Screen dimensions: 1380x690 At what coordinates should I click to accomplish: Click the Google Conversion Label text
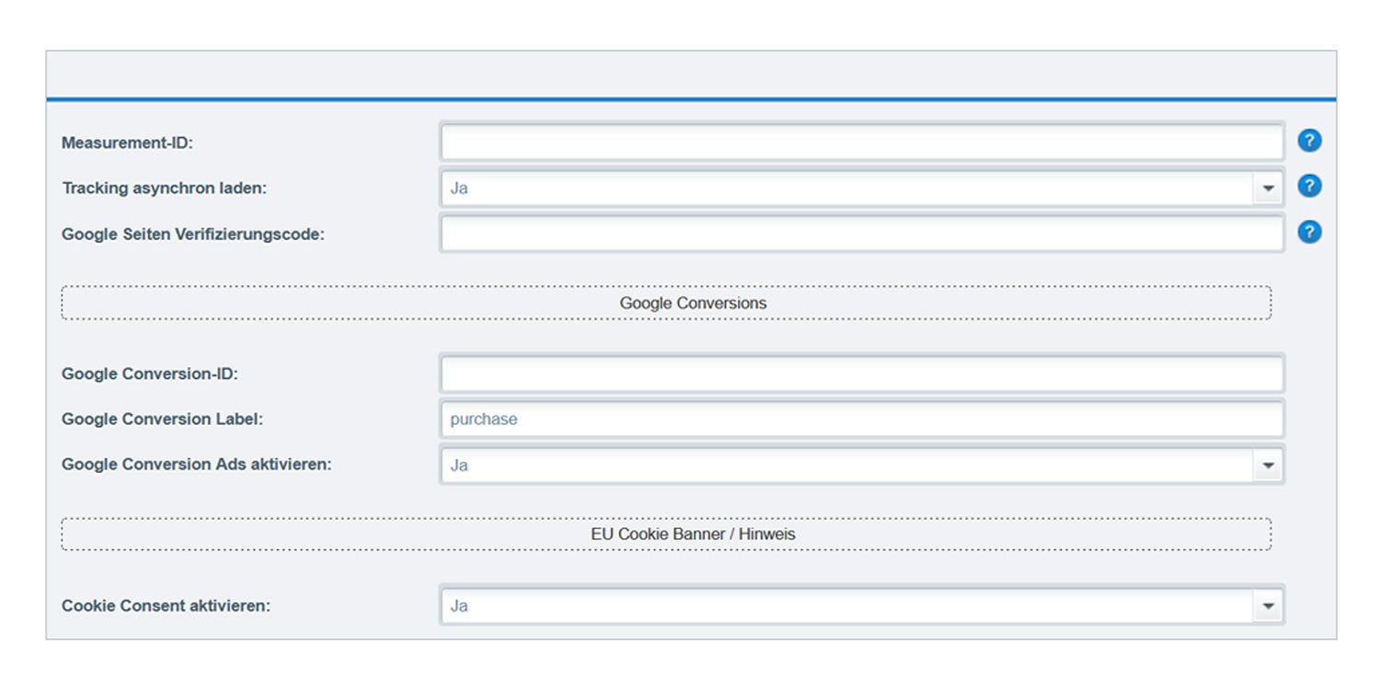click(x=163, y=419)
